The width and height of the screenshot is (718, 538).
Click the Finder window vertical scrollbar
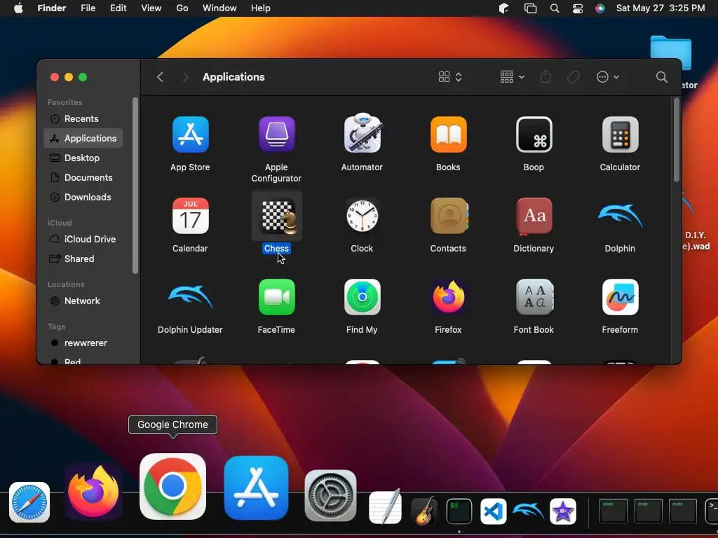point(677,140)
